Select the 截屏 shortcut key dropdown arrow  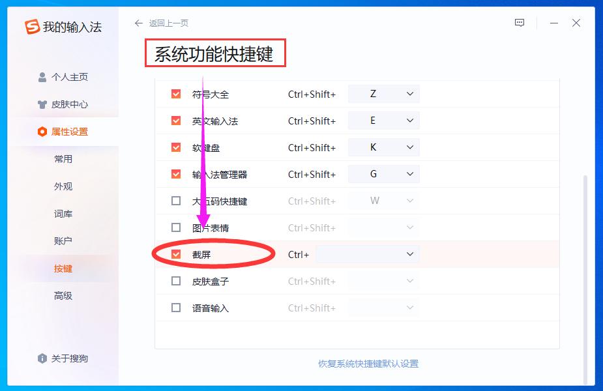click(410, 254)
